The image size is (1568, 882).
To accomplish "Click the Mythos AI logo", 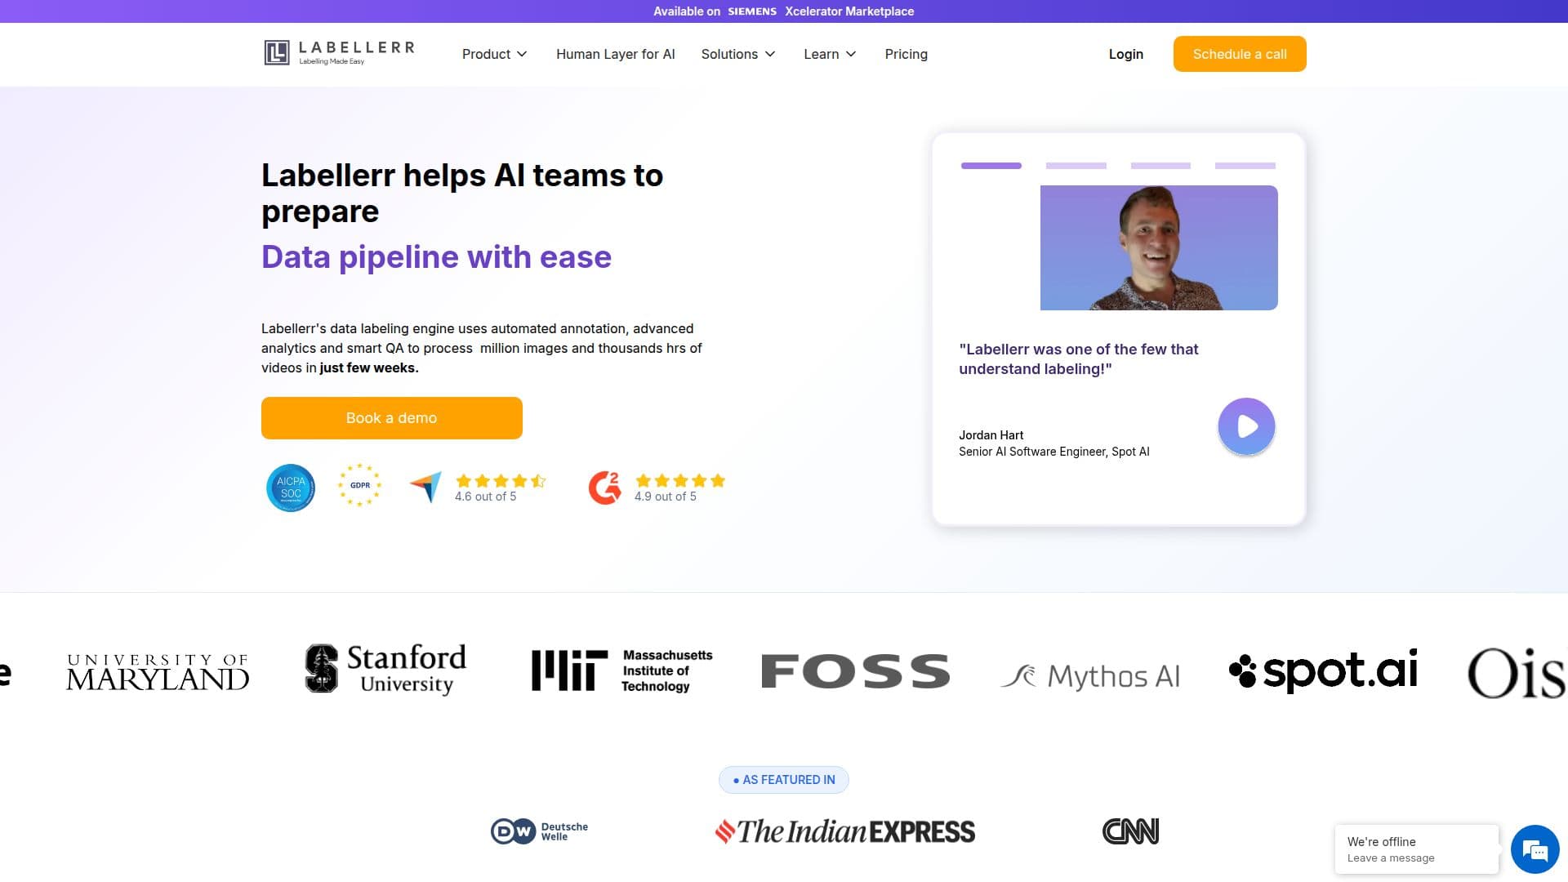I will 1090,676.
